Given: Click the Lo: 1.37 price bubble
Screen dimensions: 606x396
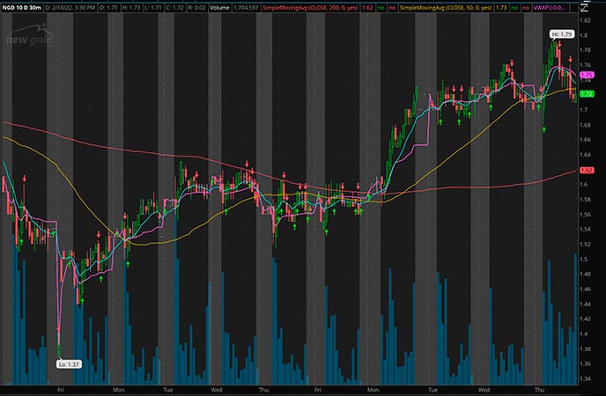Looking at the screenshot, I should tap(69, 364).
